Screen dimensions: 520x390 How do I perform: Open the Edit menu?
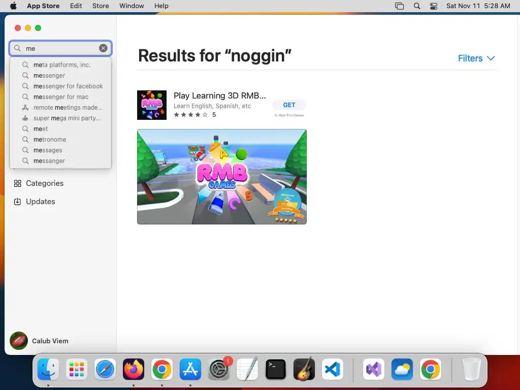coord(76,6)
